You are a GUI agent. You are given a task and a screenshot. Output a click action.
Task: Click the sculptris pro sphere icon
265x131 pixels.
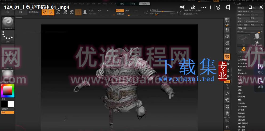pyautogui.click(x=85, y=12)
